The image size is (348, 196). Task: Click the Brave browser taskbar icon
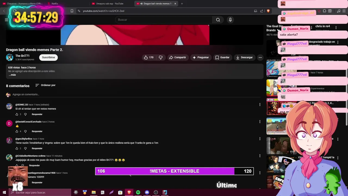click(x=129, y=192)
